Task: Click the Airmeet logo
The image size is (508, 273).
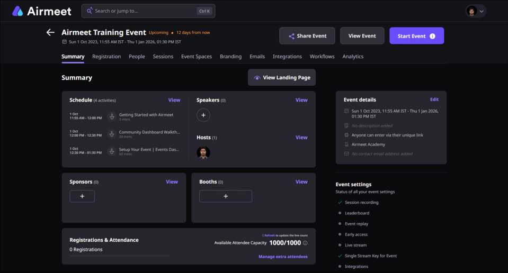Action: point(41,11)
